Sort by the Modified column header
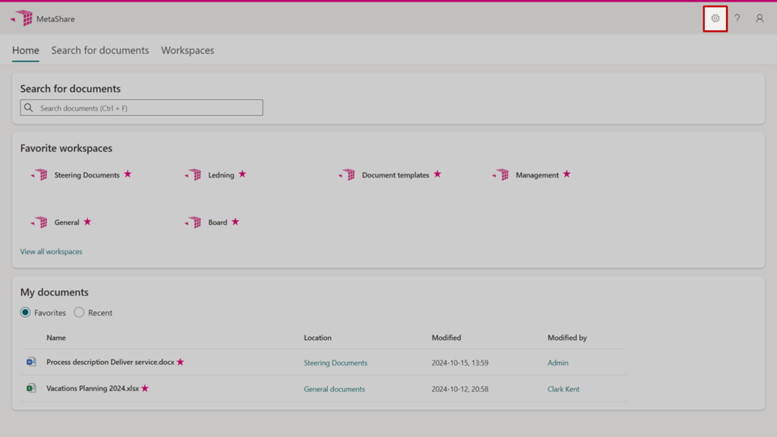This screenshot has height=437, width=777. tap(446, 338)
